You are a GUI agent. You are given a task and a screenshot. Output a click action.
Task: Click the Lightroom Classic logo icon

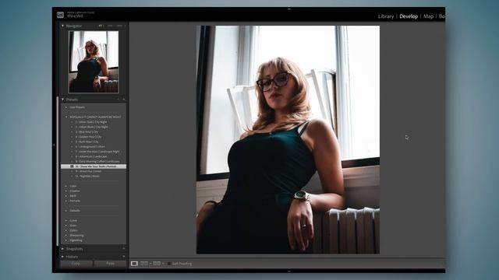[60, 15]
